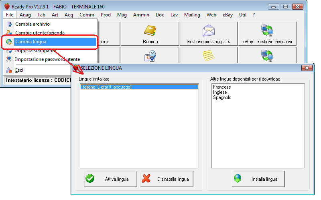Select Cambia lingua menu entry

coord(51,42)
